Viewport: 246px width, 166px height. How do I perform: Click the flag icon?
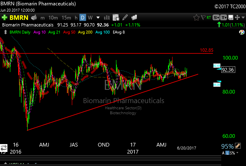tap(203, 17)
